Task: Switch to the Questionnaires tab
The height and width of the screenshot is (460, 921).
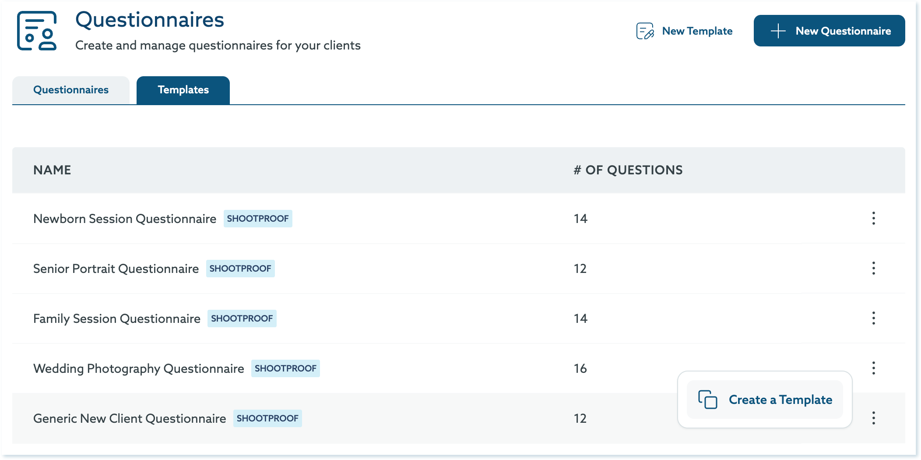Action: [x=71, y=90]
